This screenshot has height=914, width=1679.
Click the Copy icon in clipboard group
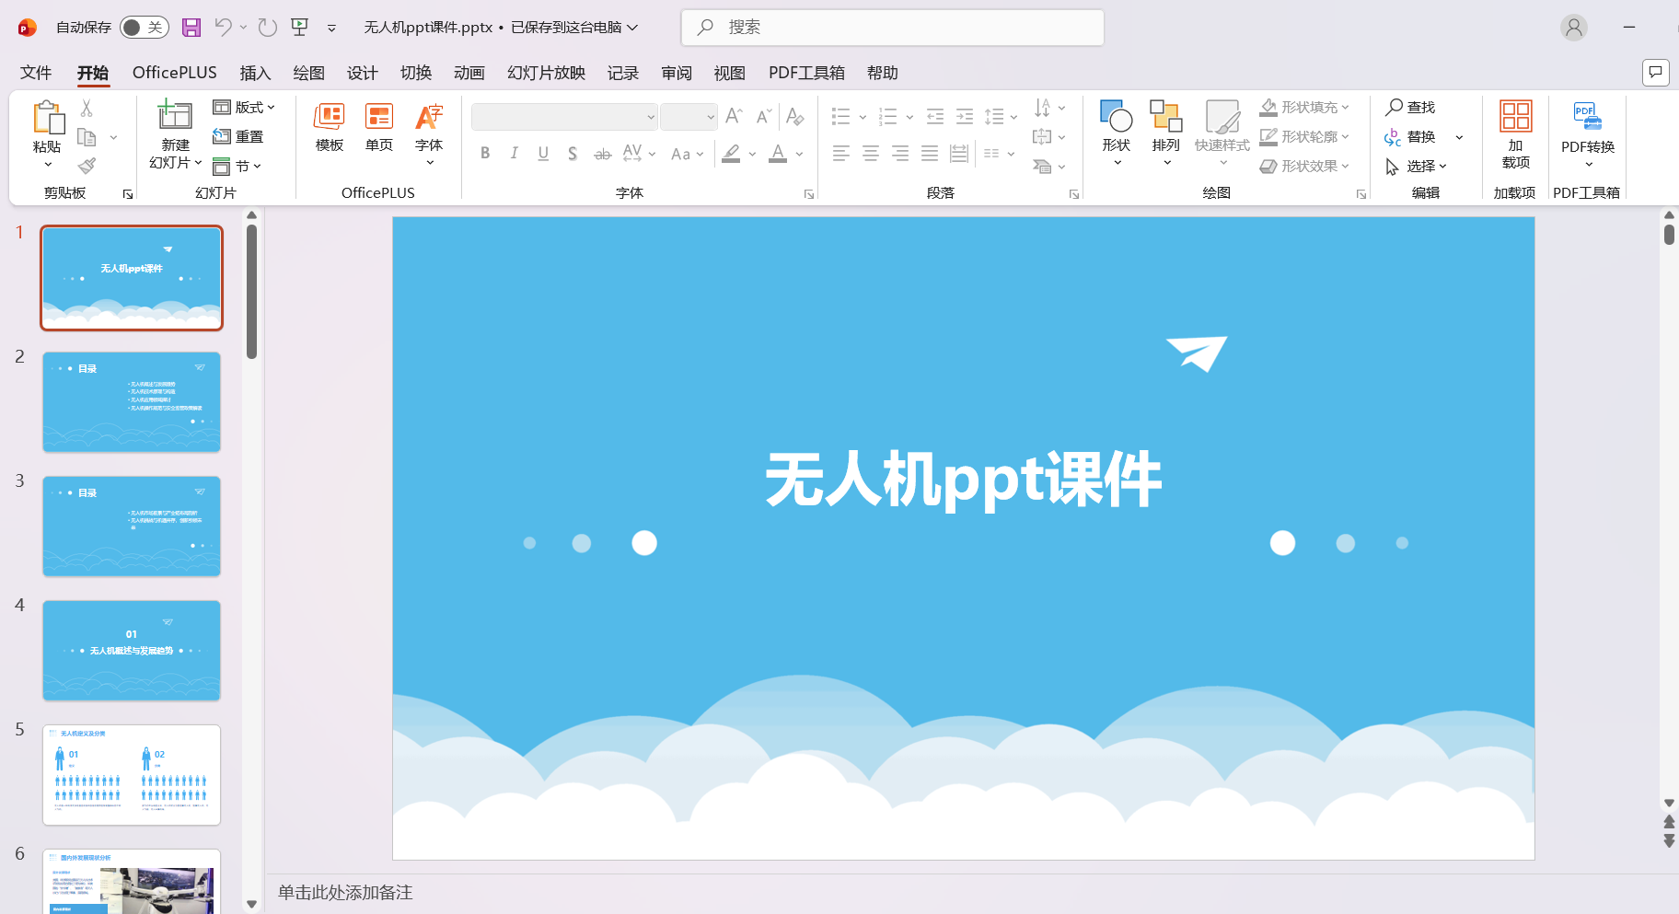point(87,137)
